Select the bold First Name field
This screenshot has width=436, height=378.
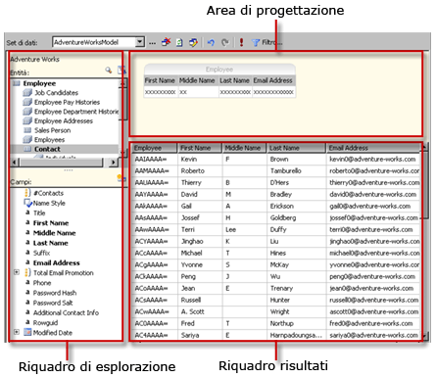51,223
